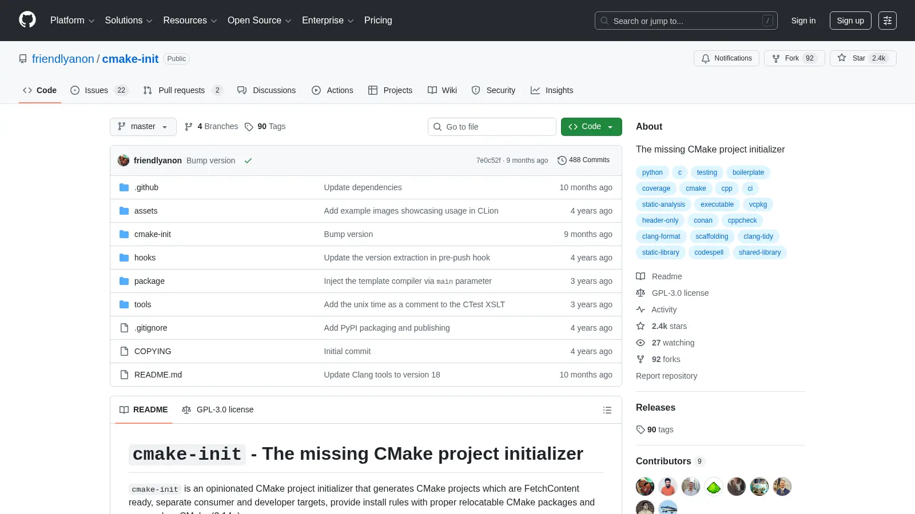The image size is (915, 514).
Task: Switch to the Issues tab
Action: pyautogui.click(x=100, y=90)
